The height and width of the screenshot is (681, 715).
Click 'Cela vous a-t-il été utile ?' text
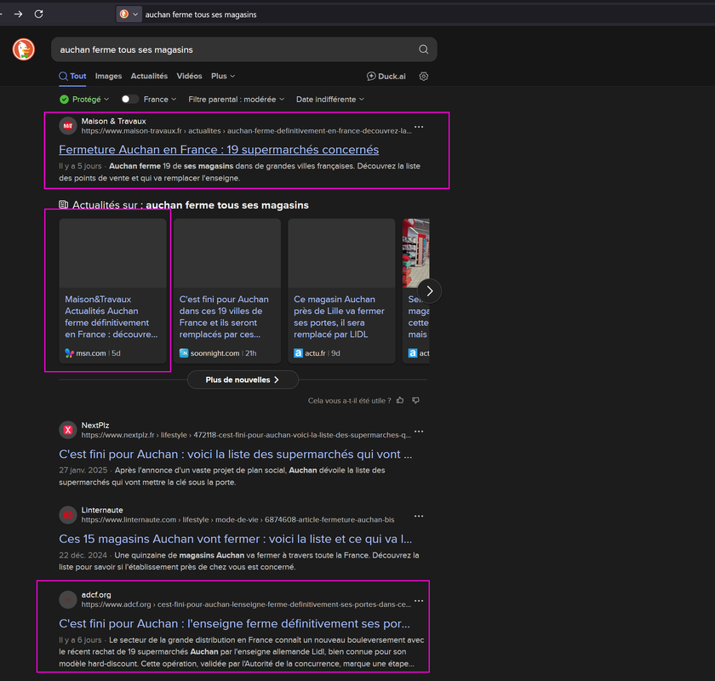point(349,401)
